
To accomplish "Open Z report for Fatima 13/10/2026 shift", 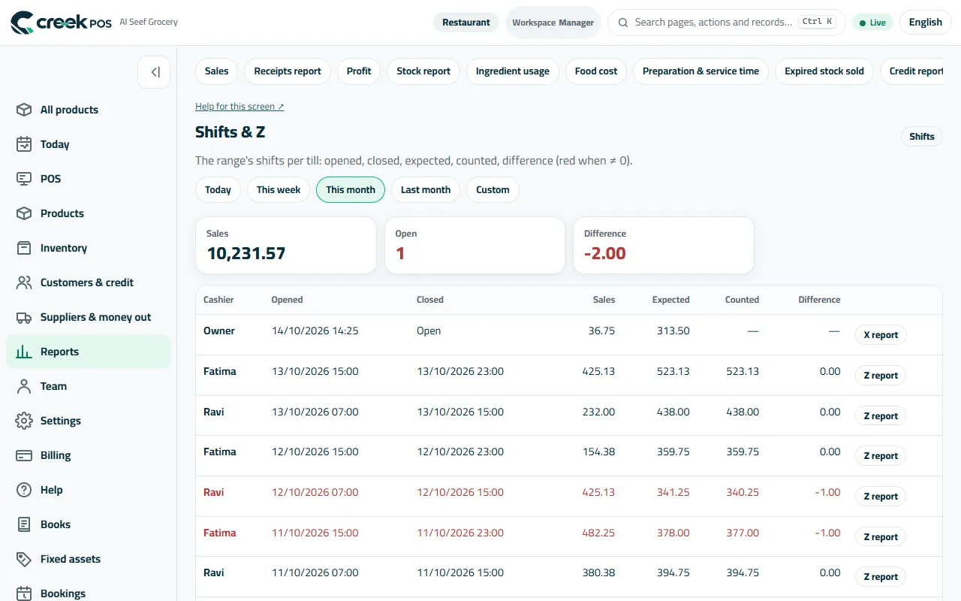I will click(x=881, y=376).
